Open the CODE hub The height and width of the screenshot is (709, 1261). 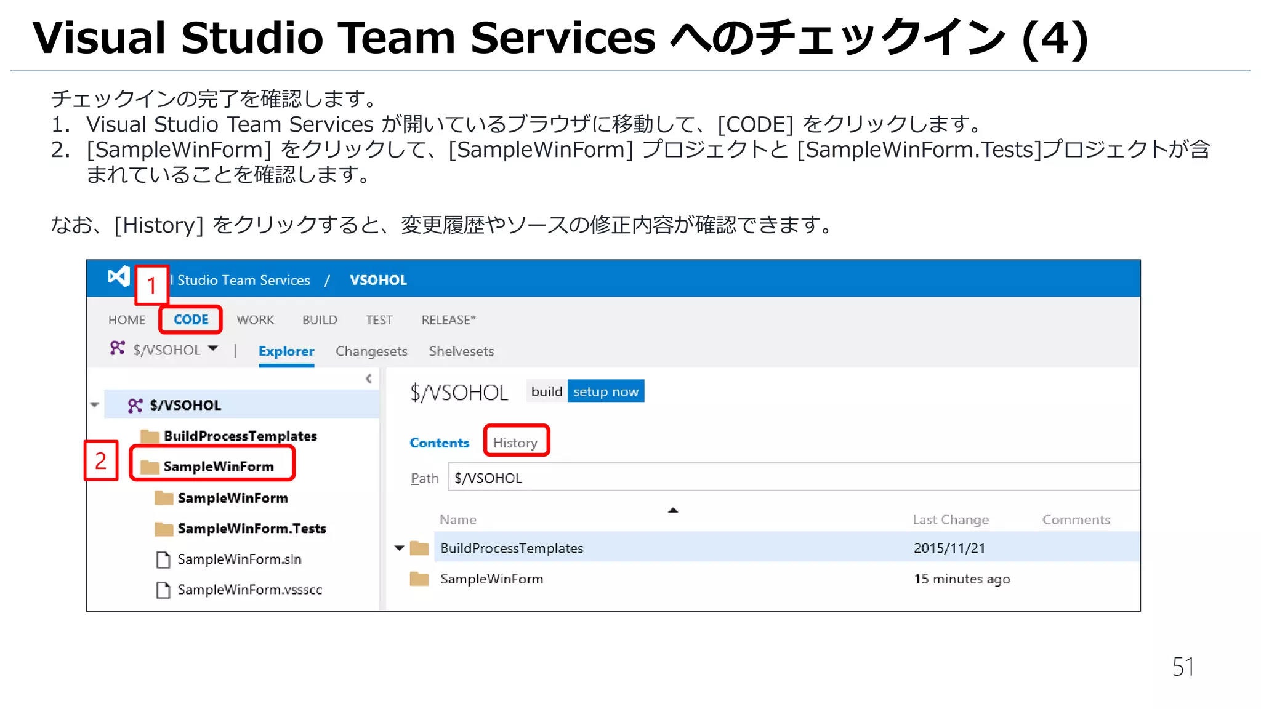[191, 319]
